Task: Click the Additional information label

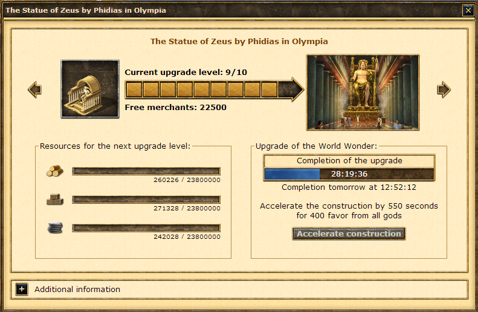Action: coord(77,289)
